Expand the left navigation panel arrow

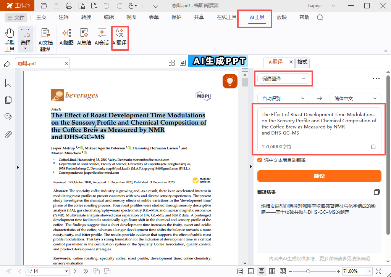[x=18, y=167]
